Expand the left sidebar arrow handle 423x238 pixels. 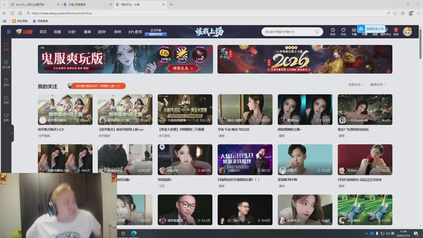(12, 133)
